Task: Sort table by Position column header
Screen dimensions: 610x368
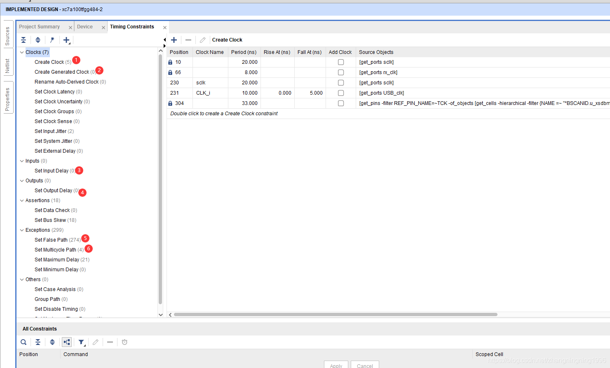Action: [x=179, y=52]
